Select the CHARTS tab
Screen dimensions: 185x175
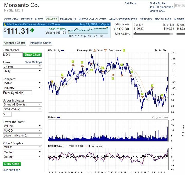(x=52, y=19)
